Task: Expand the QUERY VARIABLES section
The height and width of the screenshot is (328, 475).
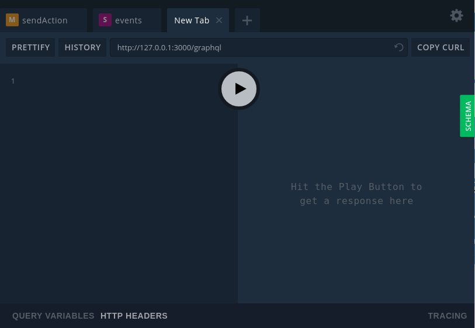Action: pos(53,316)
